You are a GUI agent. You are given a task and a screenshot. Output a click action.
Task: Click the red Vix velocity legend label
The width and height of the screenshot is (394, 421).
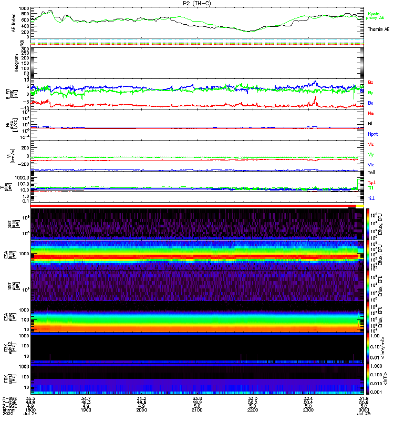pos(370,144)
